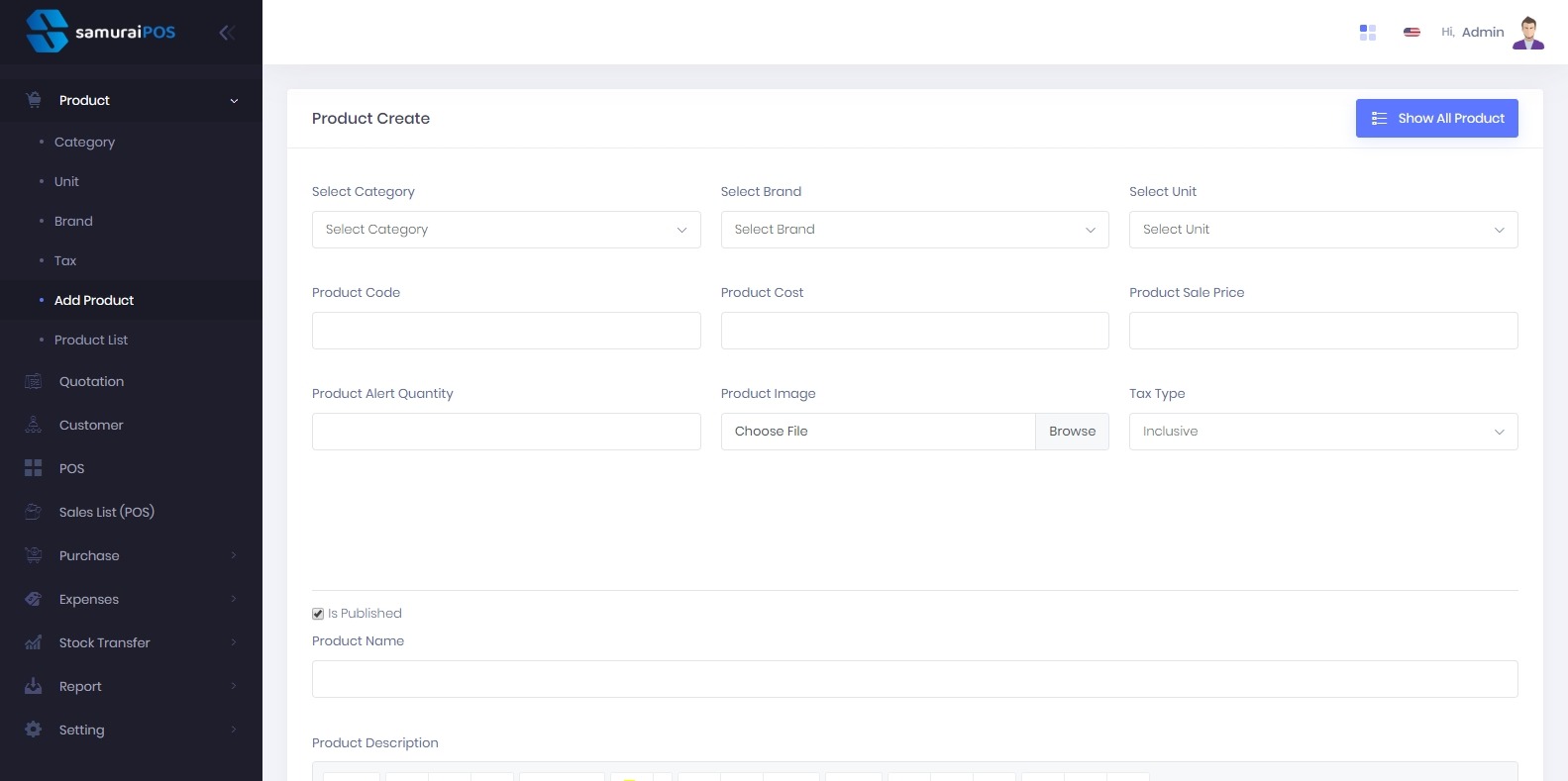Click the Setting gear icon
Image resolution: width=1568 pixels, height=781 pixels.
[x=34, y=730]
